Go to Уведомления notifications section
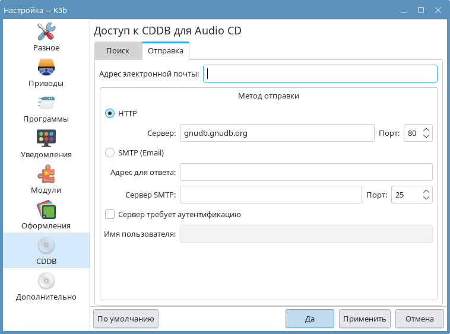The height and width of the screenshot is (334, 450). click(x=46, y=144)
